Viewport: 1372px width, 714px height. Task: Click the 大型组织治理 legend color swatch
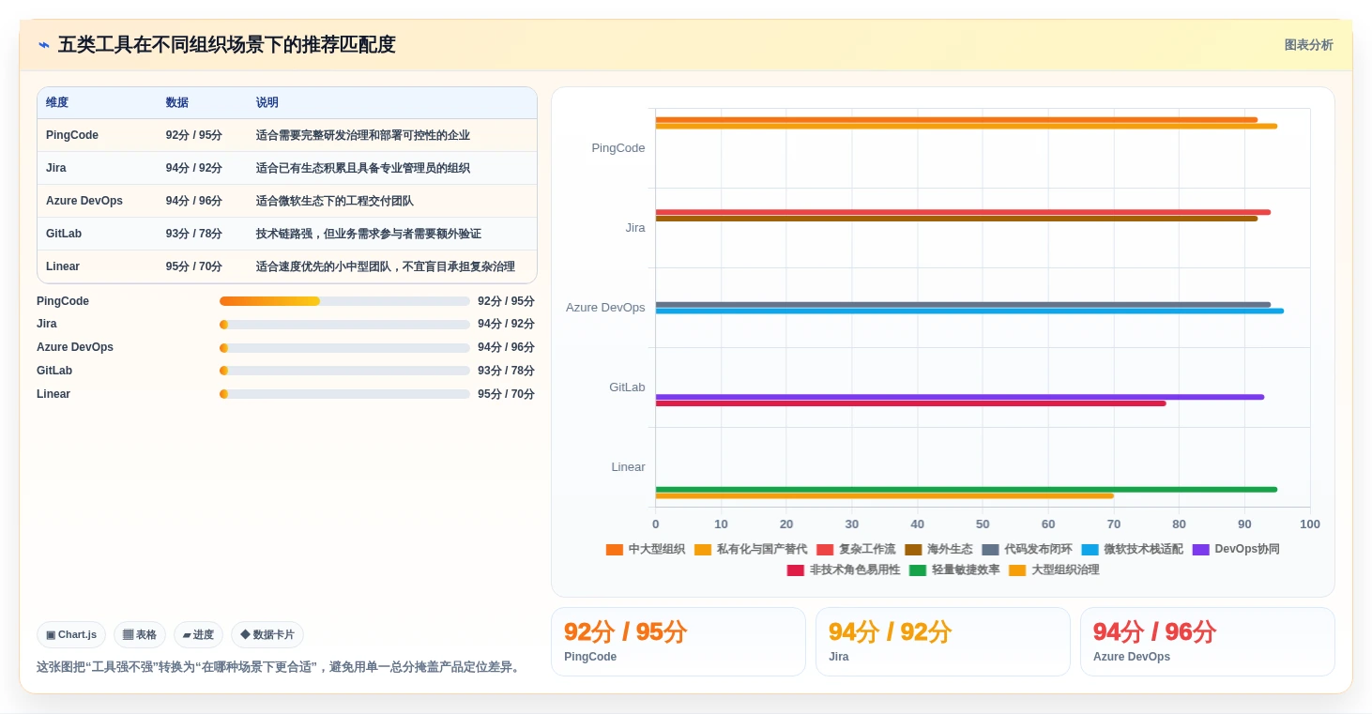pos(1017,570)
